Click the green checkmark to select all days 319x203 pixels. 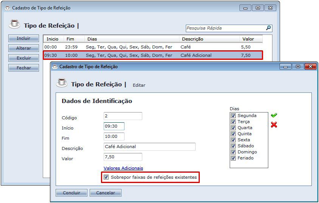[274, 115]
